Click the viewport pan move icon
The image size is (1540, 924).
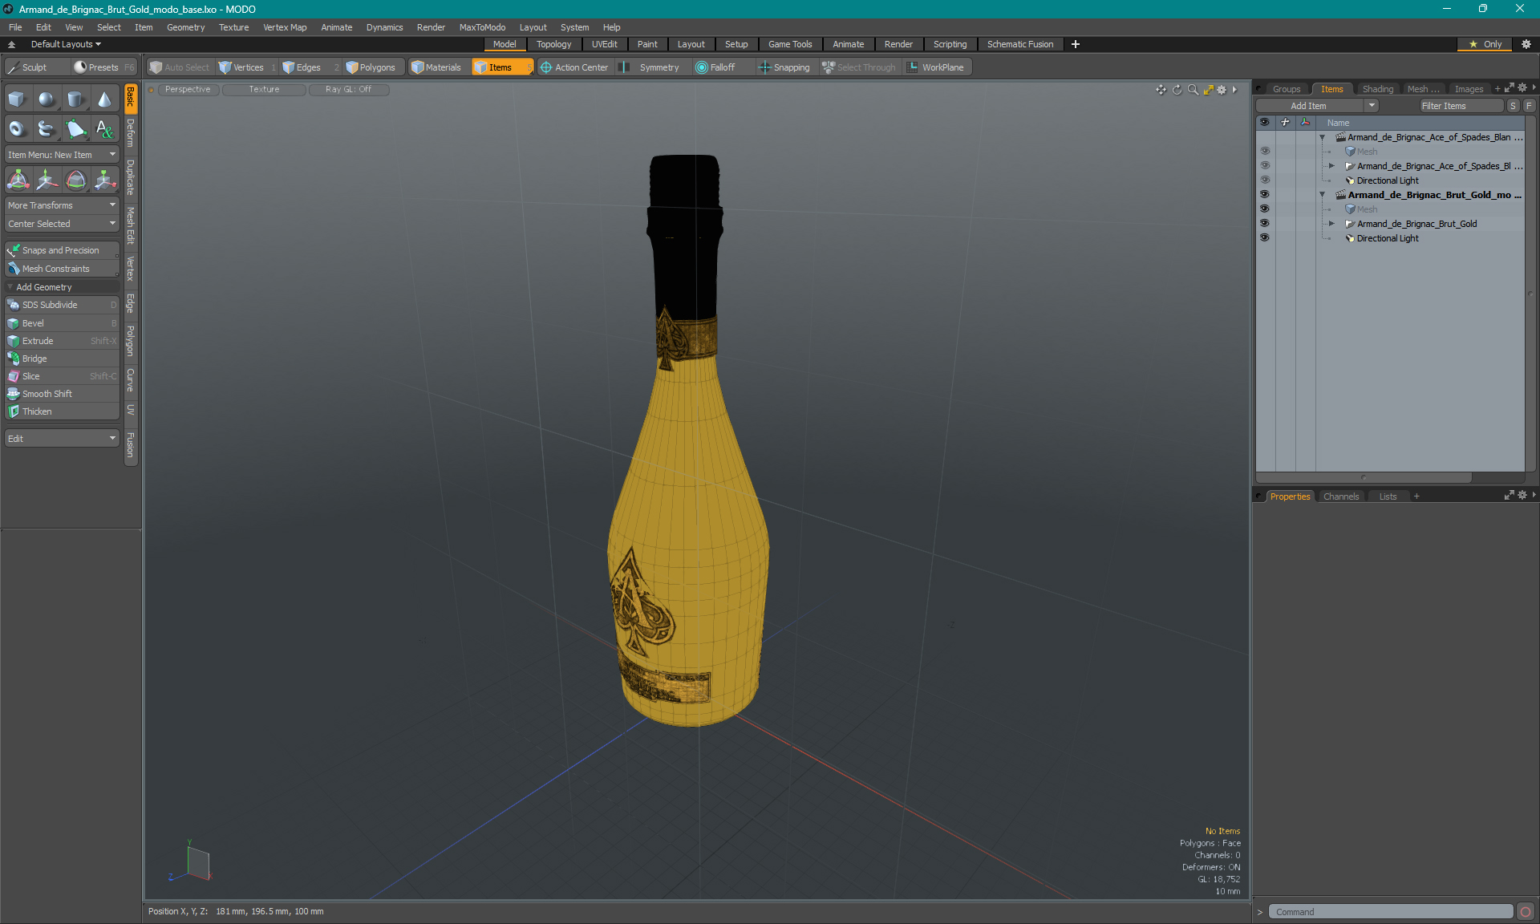(x=1161, y=90)
